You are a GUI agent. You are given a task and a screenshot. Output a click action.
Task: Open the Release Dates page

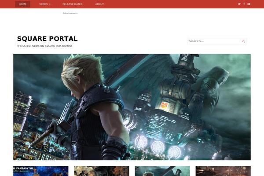(x=73, y=4)
